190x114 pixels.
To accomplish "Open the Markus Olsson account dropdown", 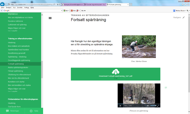I will (x=180, y=11).
